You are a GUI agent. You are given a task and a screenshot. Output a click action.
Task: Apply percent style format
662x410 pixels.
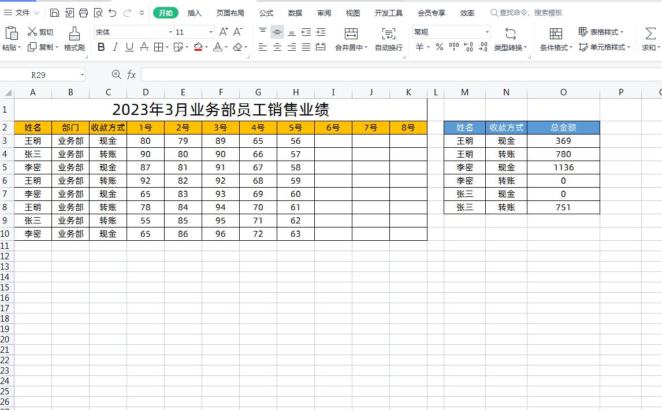point(440,47)
